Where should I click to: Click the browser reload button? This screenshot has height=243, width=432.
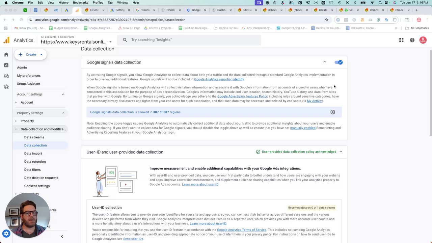(x=22, y=20)
